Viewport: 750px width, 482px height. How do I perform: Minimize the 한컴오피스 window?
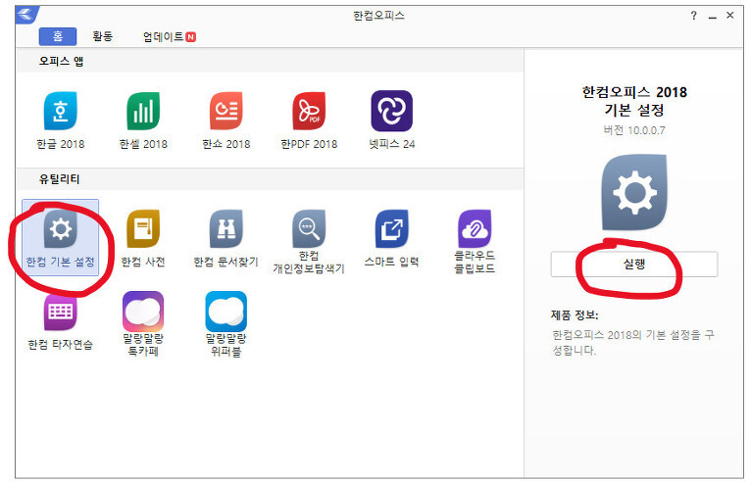click(713, 17)
